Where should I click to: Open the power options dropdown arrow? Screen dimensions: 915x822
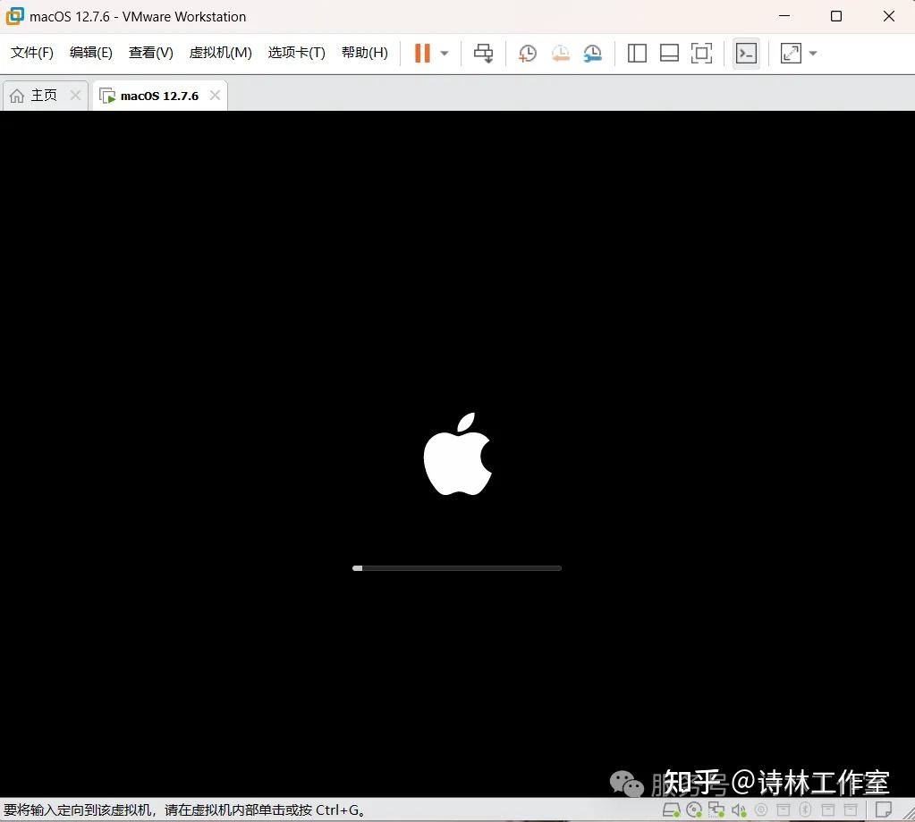tap(444, 54)
